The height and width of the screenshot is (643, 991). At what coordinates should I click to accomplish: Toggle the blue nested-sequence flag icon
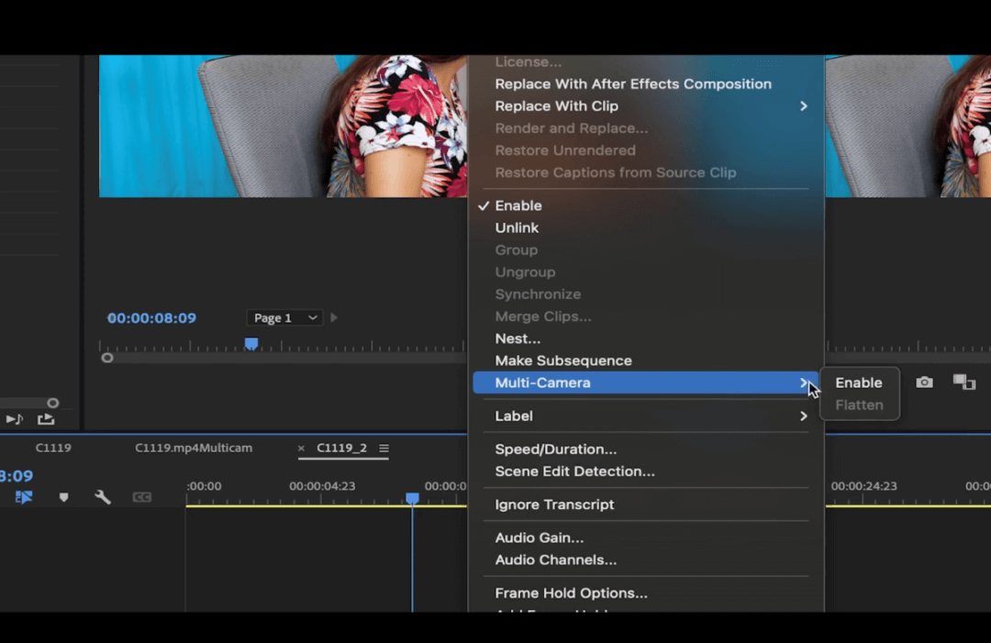pyautogui.click(x=22, y=496)
